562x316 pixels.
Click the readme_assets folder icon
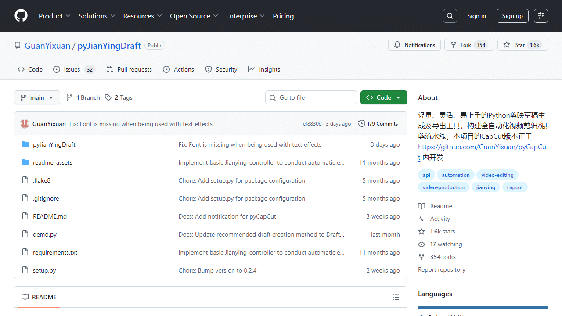pos(25,162)
